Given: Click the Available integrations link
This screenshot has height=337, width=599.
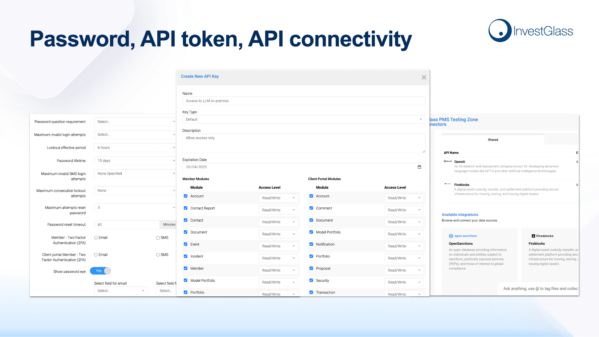Looking at the screenshot, I should [460, 215].
